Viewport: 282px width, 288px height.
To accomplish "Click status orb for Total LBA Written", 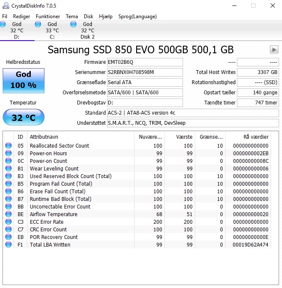I will coord(8,245).
